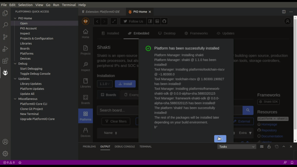Open the Shakti Homepage link
Screen dimensions: 297x167
pos(269,124)
